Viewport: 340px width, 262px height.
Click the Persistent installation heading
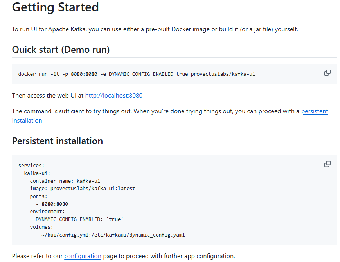coord(58,141)
